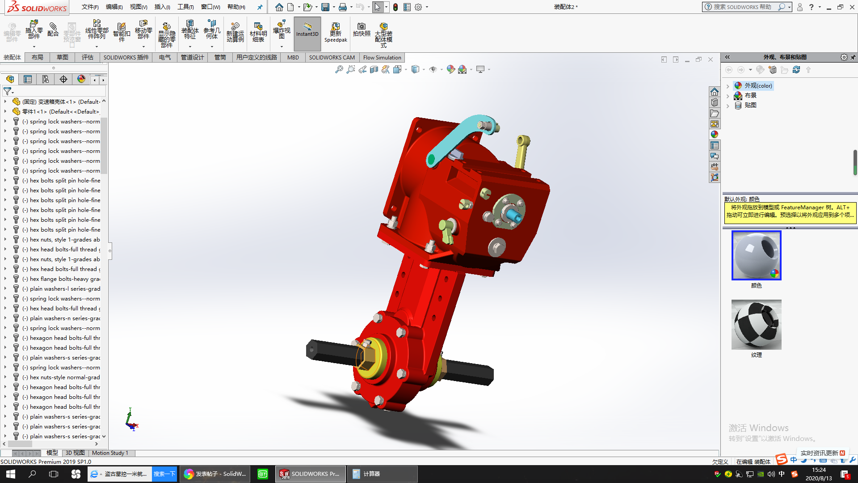Open the PropertyManager tab in left panel
The image size is (858, 483).
point(28,79)
